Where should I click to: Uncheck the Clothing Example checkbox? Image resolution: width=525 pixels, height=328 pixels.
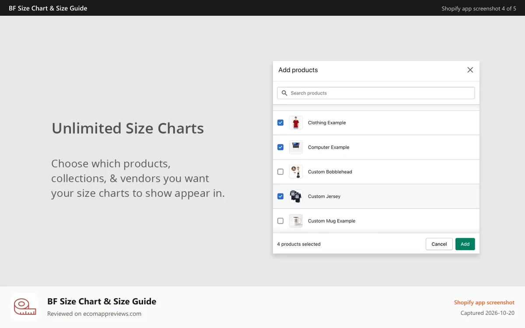tap(280, 123)
